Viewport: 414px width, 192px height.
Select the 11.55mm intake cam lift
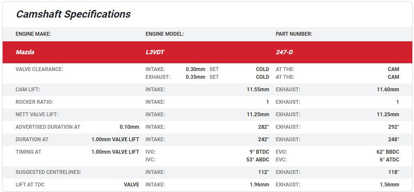pos(258,90)
